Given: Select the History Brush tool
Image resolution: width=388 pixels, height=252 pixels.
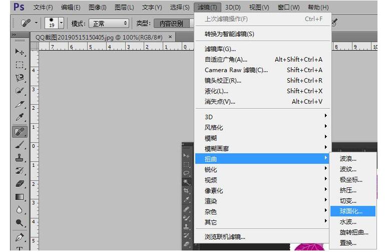Looking at the screenshot, I should coord(20,171).
